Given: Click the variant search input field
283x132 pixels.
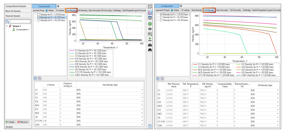Looking at the screenshot, I should point(20,21).
